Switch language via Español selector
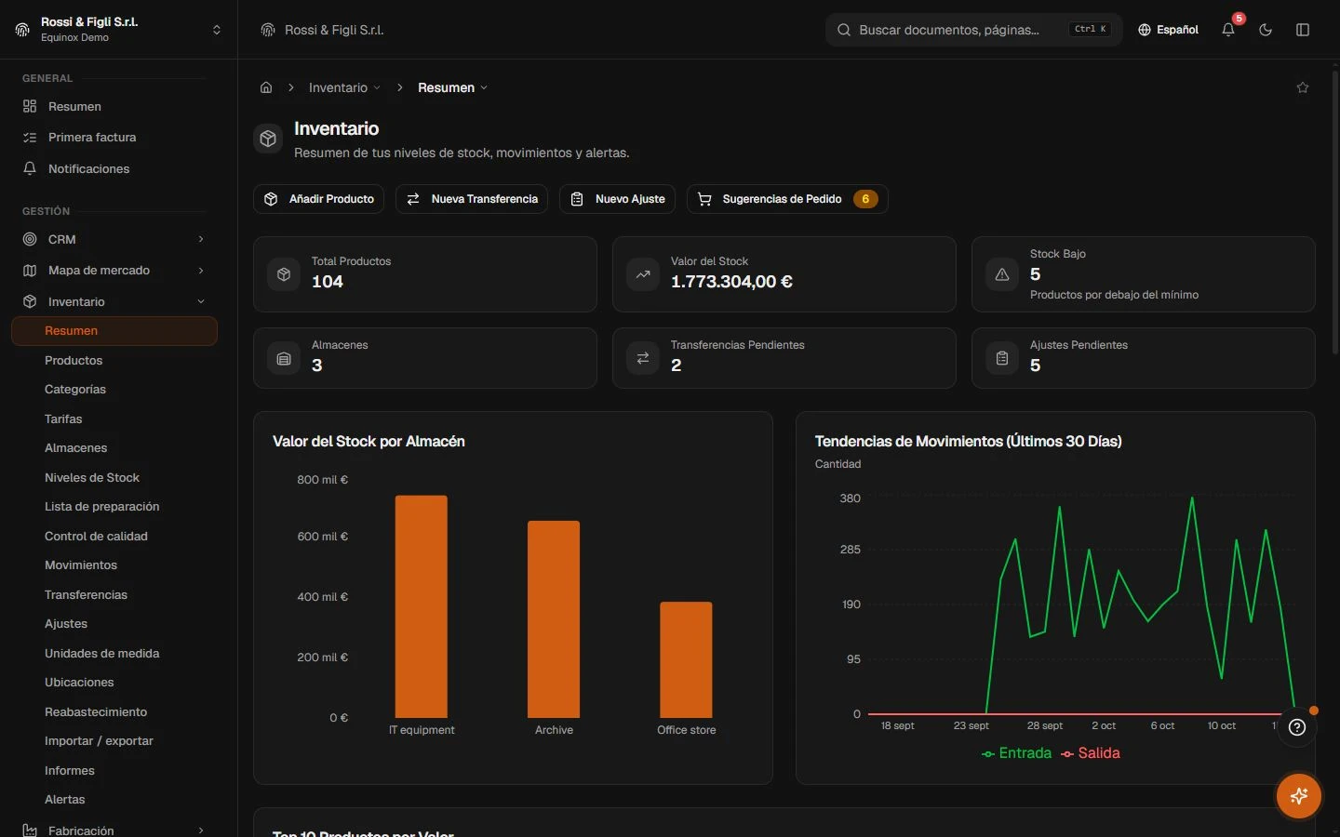Viewport: 1340px width, 837px height. pos(1168,30)
